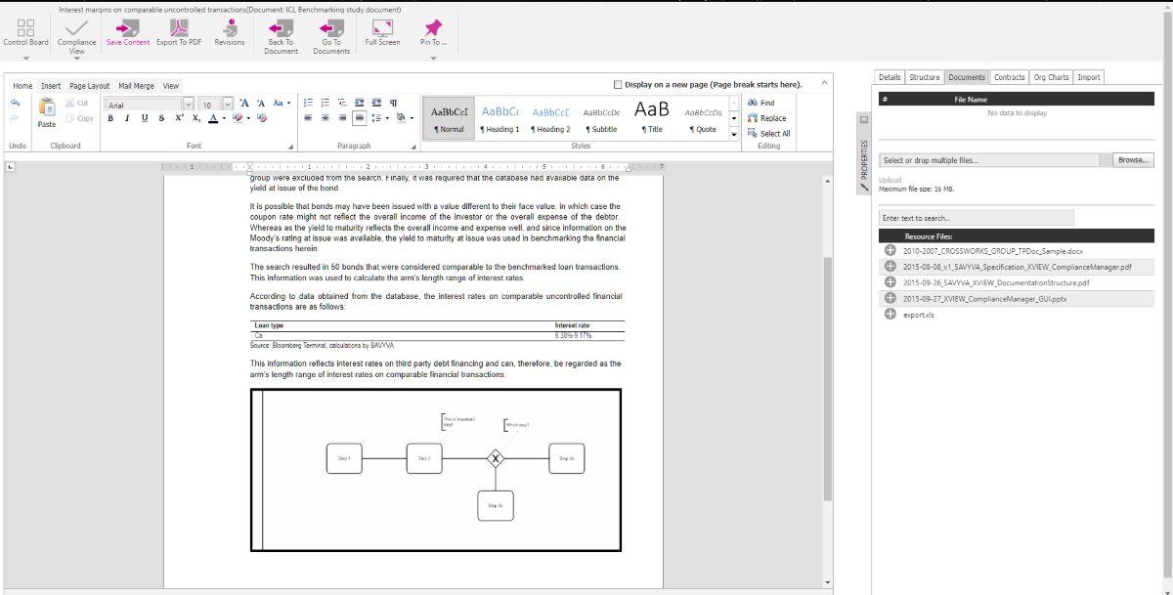Screen dimensions: 1173x595
Task: Apply strikethrough formatting
Action: [x=161, y=118]
